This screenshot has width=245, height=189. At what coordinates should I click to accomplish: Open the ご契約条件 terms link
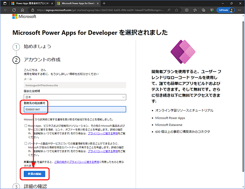point(60,162)
